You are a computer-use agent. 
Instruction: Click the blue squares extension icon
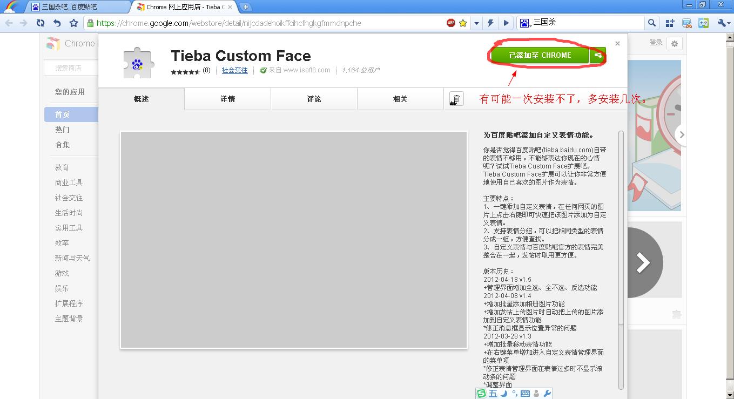click(670, 23)
